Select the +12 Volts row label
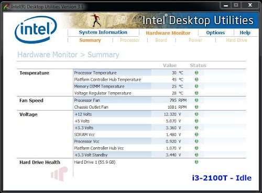This screenshot has height=193, width=262. (83, 114)
